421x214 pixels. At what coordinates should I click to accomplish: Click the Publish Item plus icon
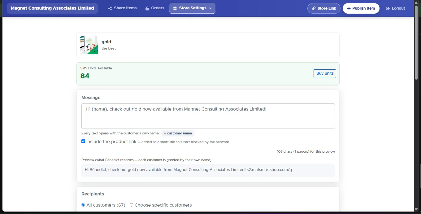(349, 8)
